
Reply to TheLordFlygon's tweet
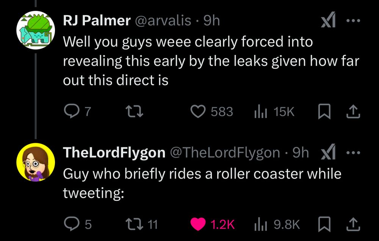coord(70,224)
